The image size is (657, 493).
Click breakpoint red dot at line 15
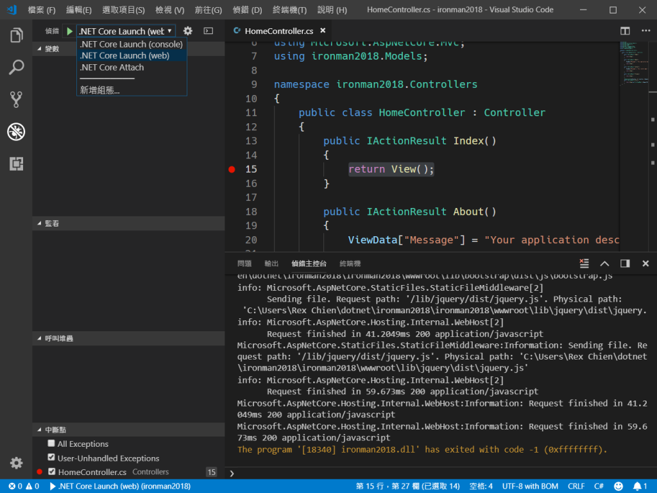pyautogui.click(x=232, y=169)
